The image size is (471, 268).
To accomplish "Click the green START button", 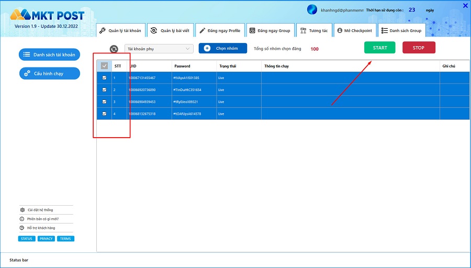I will point(380,48).
